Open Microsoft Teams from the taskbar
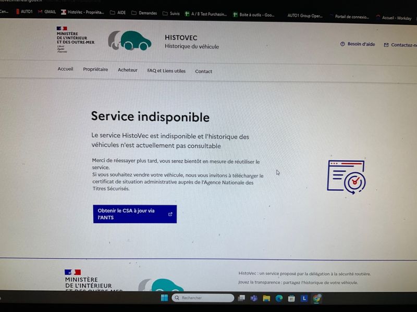Image resolution: width=417 pixels, height=312 pixels. (x=254, y=298)
